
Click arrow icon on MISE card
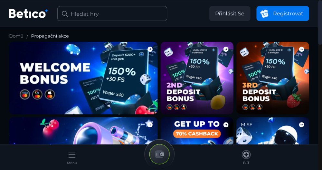pos(301,125)
